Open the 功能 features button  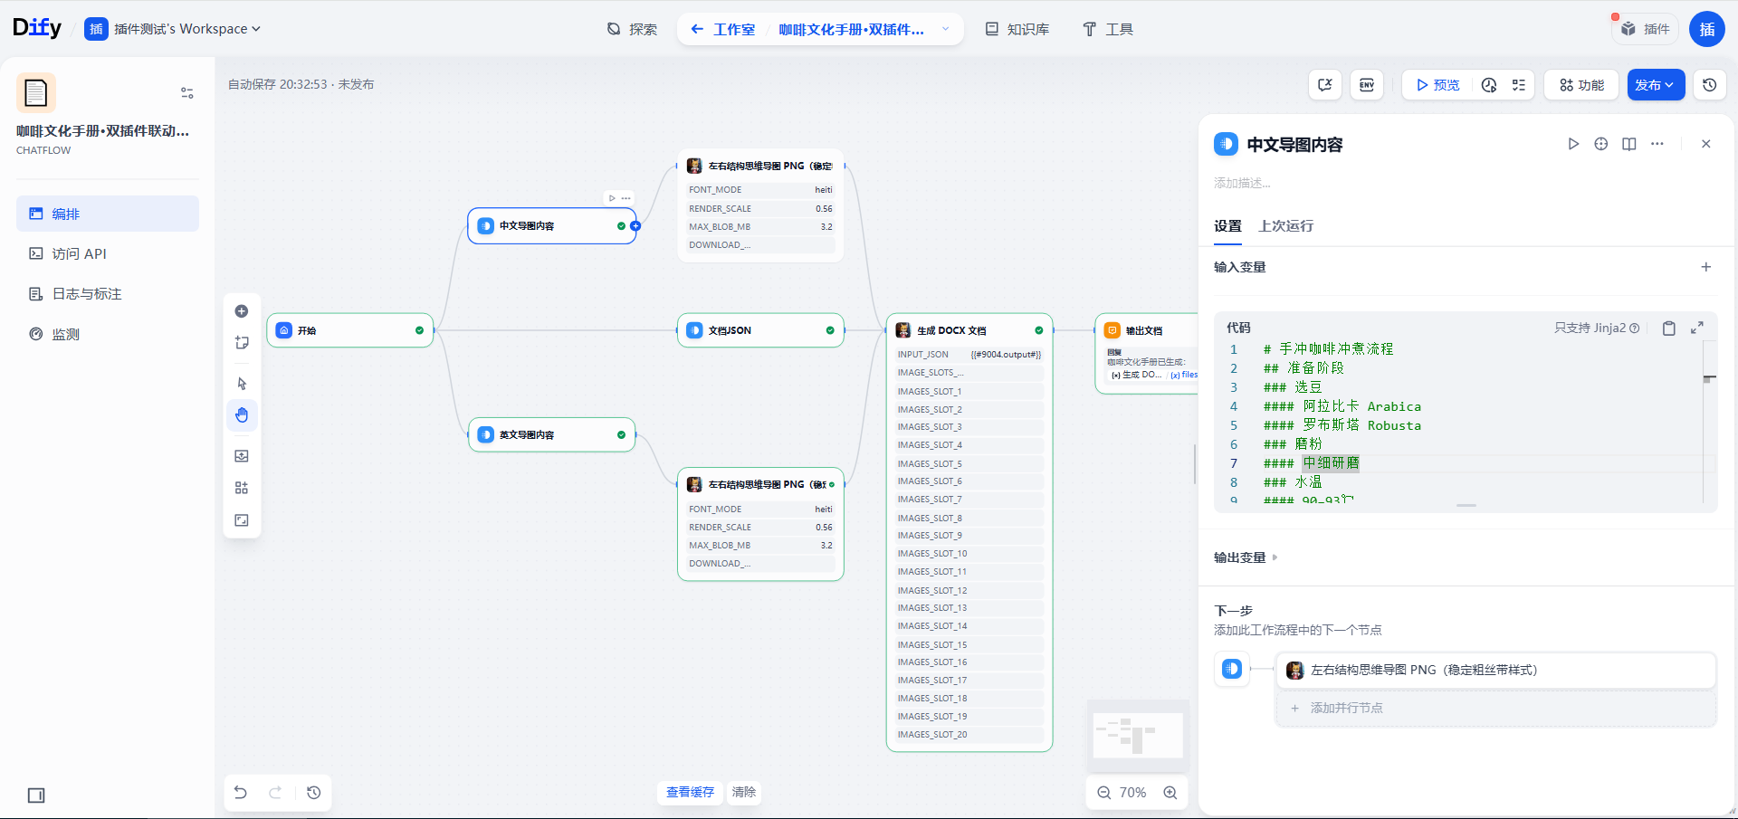pos(1581,85)
